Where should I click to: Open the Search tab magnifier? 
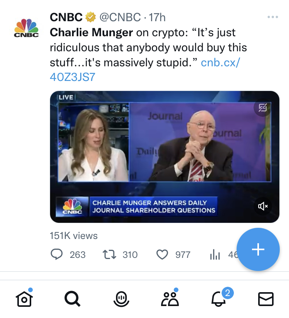pos(72,299)
